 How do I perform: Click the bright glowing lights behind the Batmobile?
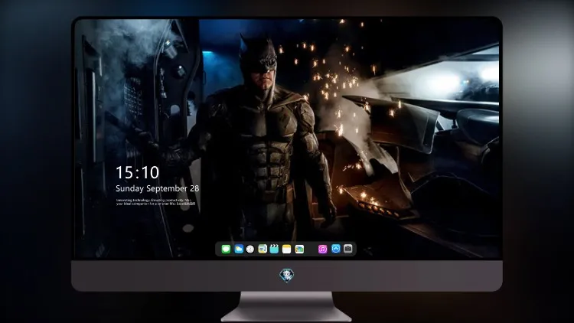click(x=459, y=80)
